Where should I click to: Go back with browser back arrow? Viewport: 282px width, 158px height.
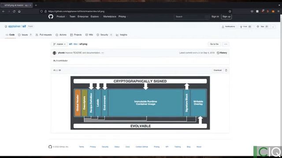click(4, 11)
